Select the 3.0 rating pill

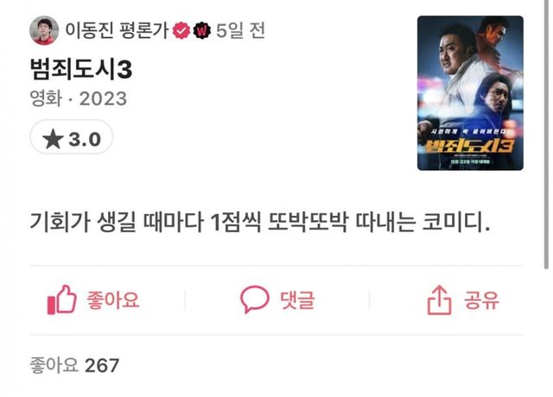pos(72,137)
